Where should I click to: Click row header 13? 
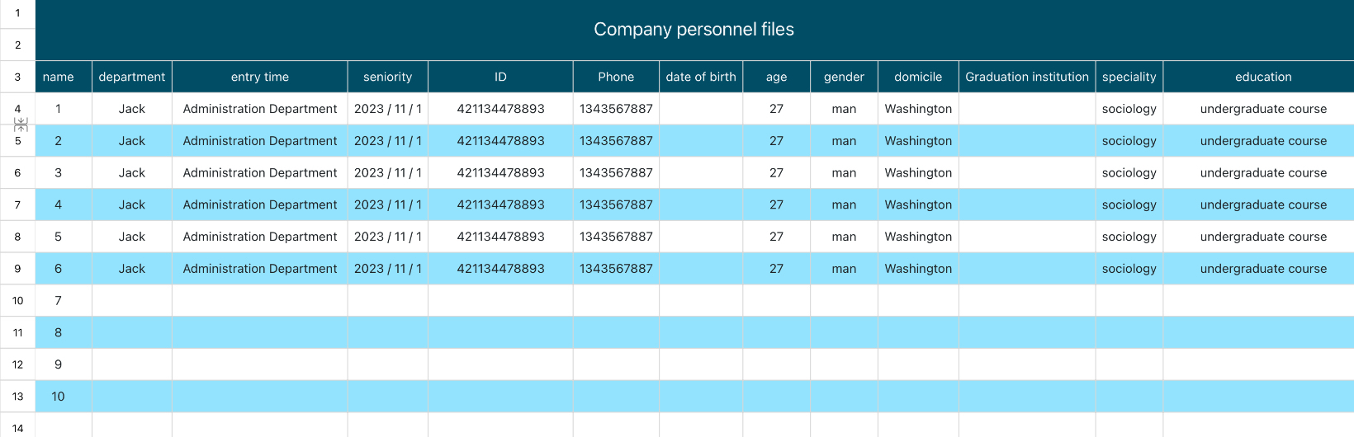pyautogui.click(x=17, y=397)
